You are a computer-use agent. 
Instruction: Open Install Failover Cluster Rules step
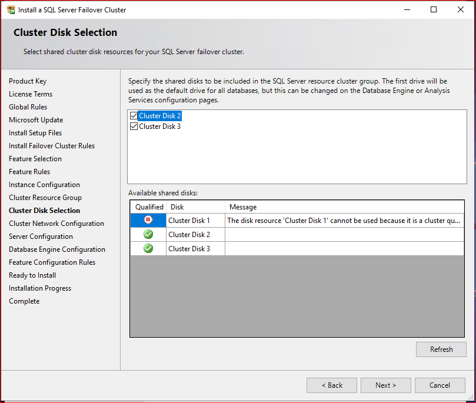click(52, 146)
